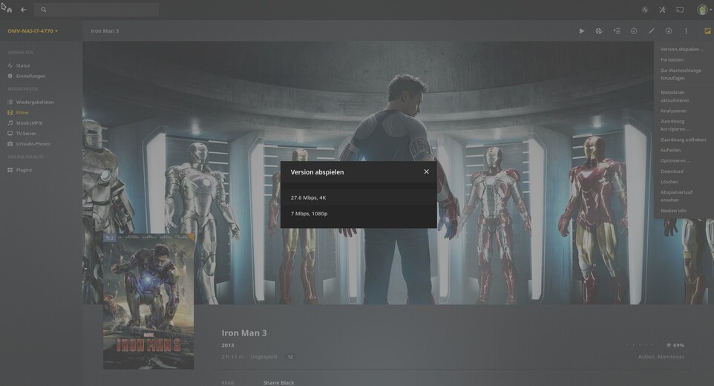The width and height of the screenshot is (714, 386).
Task: Open the Musik (MP3) library
Action: pyautogui.click(x=29, y=123)
